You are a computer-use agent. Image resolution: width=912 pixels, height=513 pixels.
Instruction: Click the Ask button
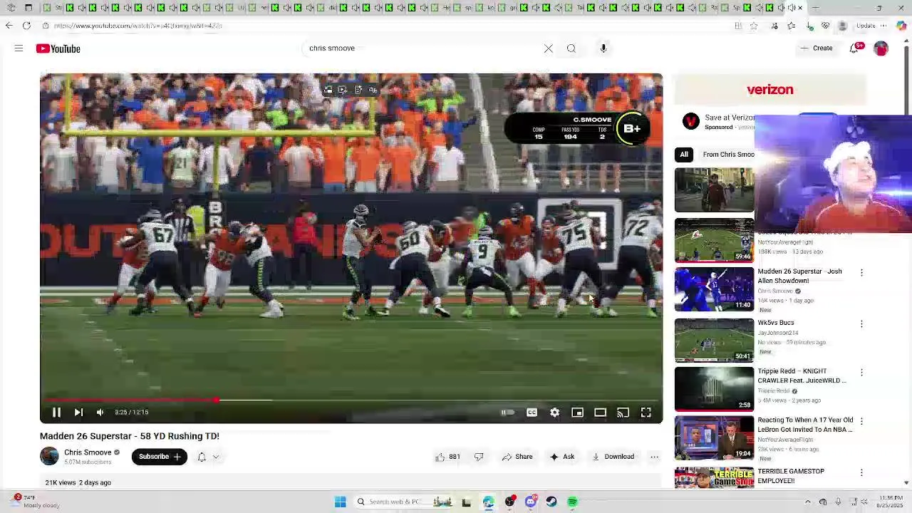[x=562, y=457]
